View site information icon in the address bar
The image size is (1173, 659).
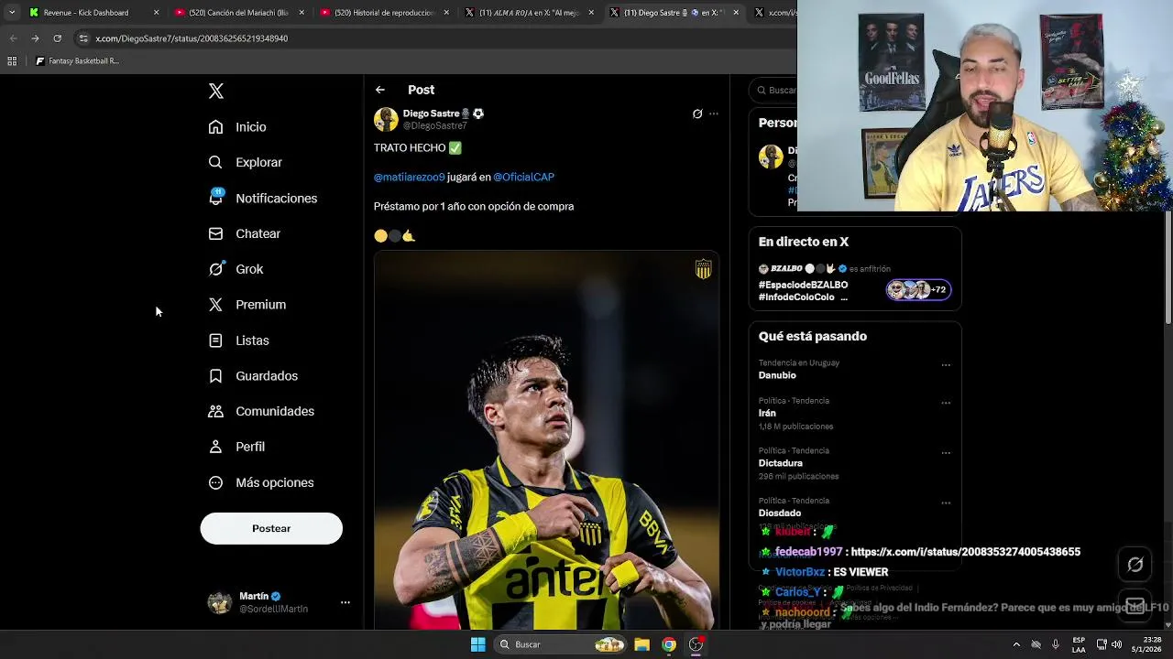[x=83, y=38]
